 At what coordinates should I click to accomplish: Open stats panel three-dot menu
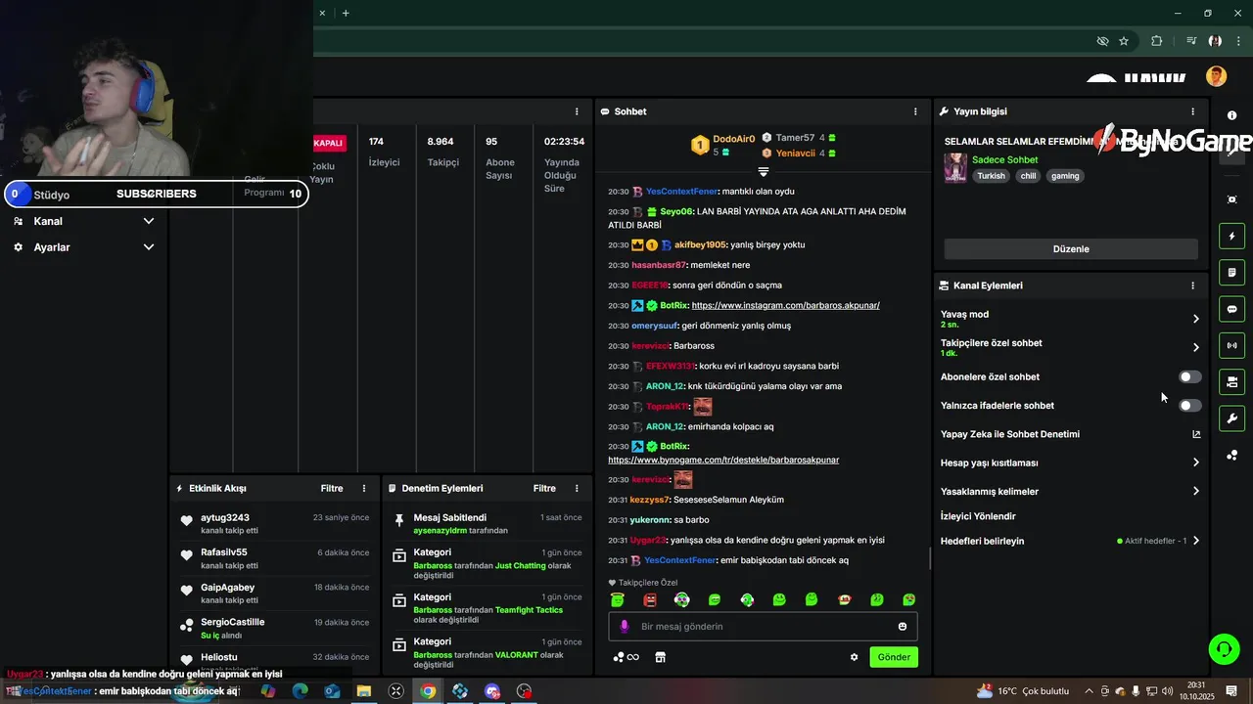(x=577, y=111)
